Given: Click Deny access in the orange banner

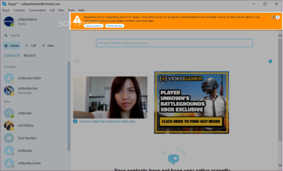Looking at the screenshot, I should (115, 26).
